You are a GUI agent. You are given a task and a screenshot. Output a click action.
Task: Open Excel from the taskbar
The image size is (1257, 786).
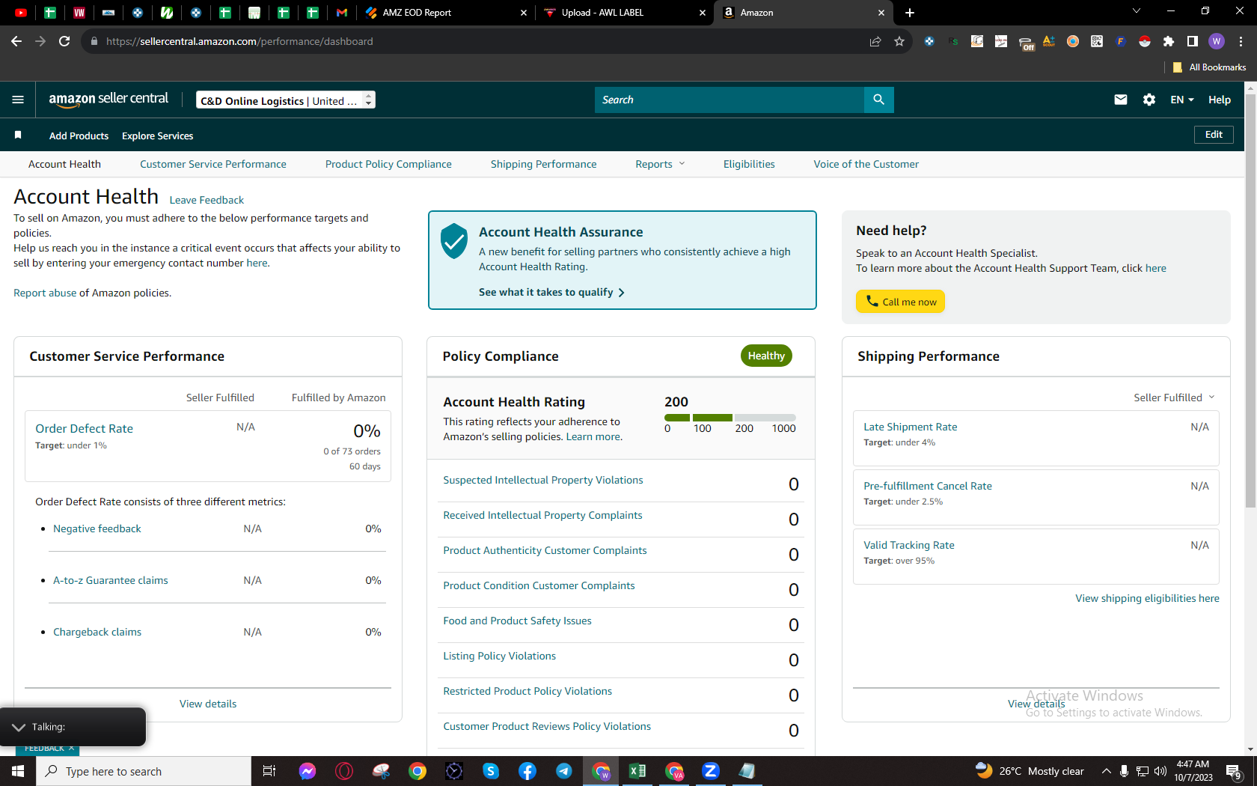coord(637,771)
